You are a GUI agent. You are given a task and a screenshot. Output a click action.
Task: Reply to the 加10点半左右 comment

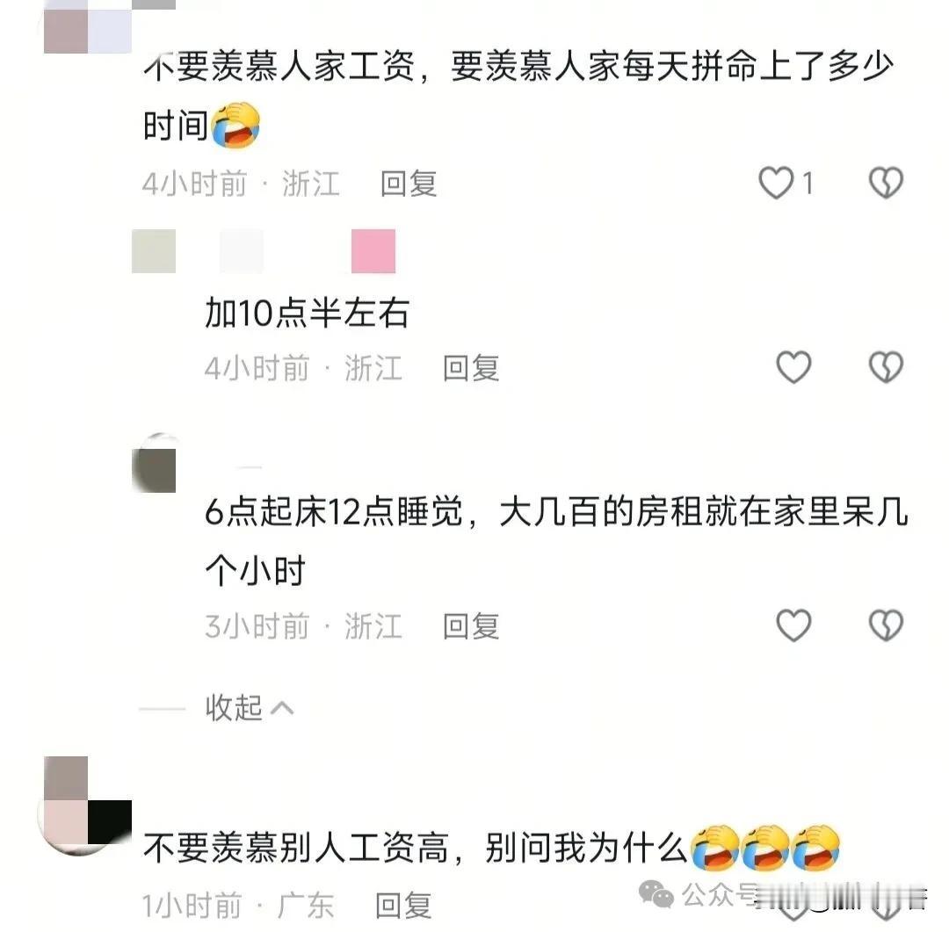(471, 368)
